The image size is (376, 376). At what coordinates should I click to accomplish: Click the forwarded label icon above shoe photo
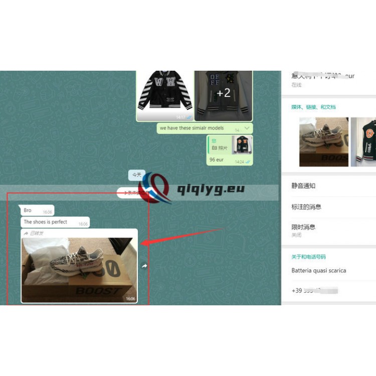pos(26,233)
